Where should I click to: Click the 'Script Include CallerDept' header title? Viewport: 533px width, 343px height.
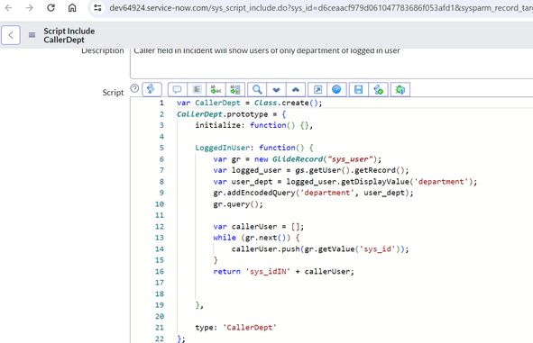(x=69, y=35)
